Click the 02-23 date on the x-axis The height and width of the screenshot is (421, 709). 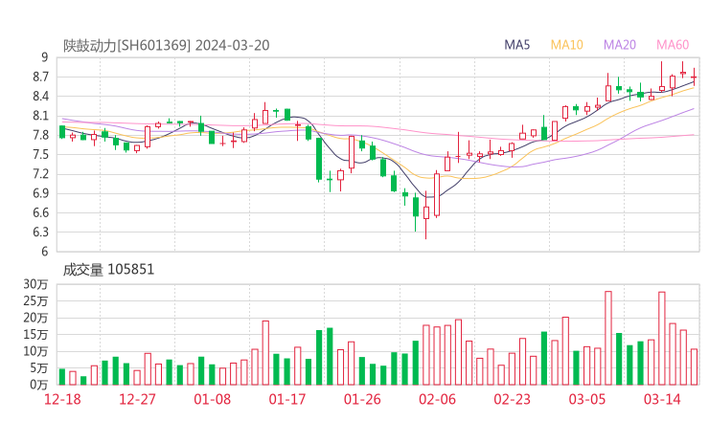pyautogui.click(x=512, y=399)
